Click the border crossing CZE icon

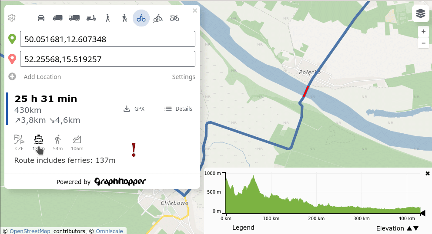click(x=20, y=139)
